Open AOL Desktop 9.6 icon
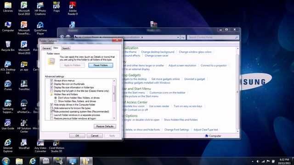294x165 pixels. click(x=8, y=67)
